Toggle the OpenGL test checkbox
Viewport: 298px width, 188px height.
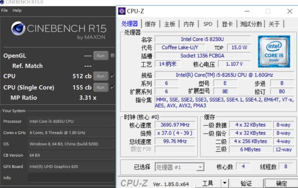[112, 55]
